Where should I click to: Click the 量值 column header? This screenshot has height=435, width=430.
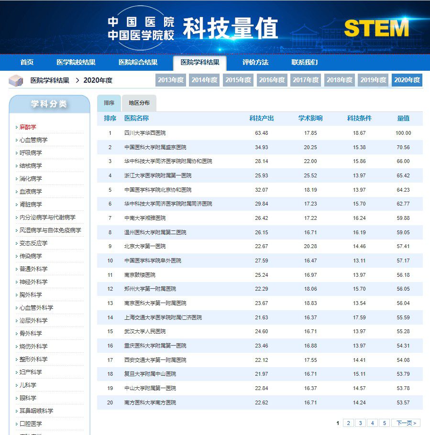coord(403,119)
